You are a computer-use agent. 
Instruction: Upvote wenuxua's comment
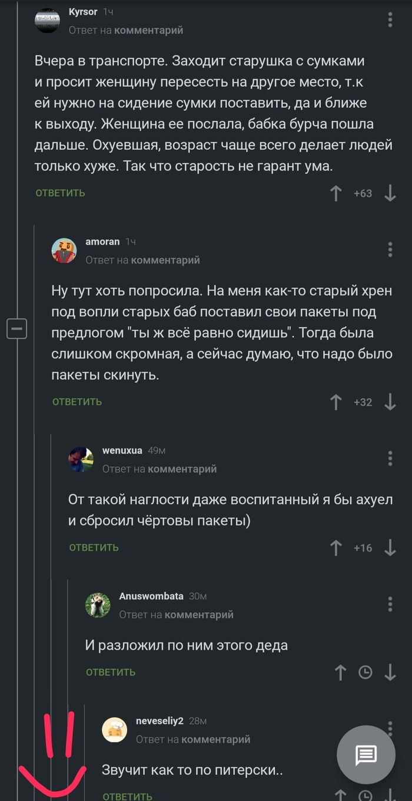coord(335,547)
